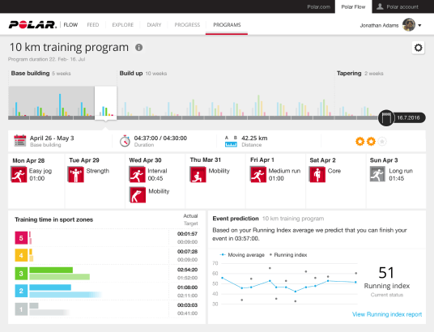Open the Core workout icon on Saturday
Image resolution: width=434 pixels, height=332 pixels.
pyautogui.click(x=317, y=174)
